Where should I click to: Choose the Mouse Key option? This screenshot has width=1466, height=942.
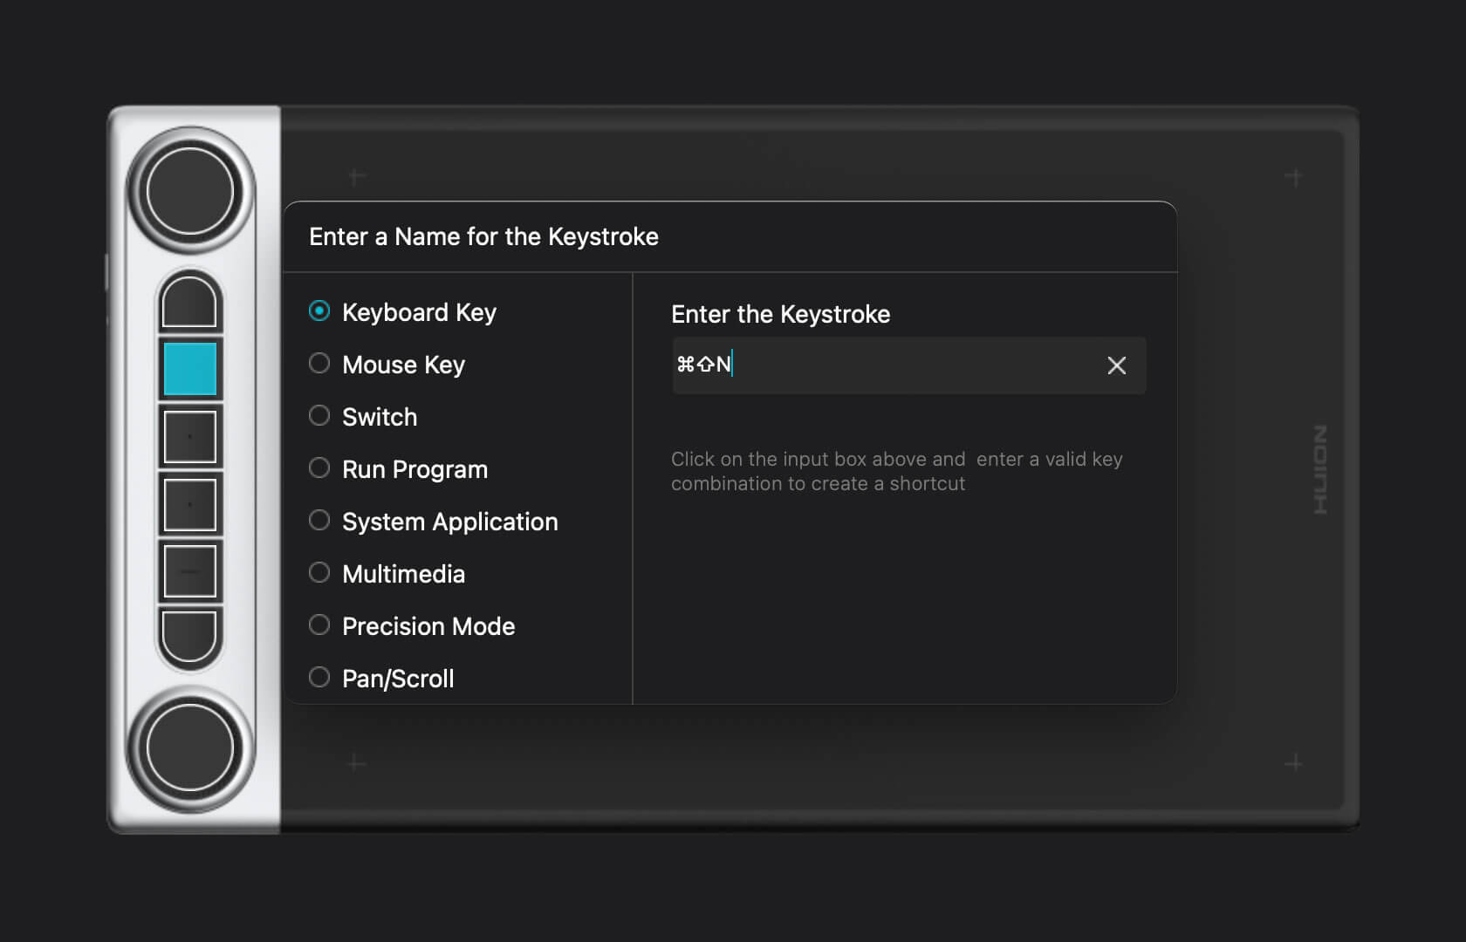tap(319, 364)
